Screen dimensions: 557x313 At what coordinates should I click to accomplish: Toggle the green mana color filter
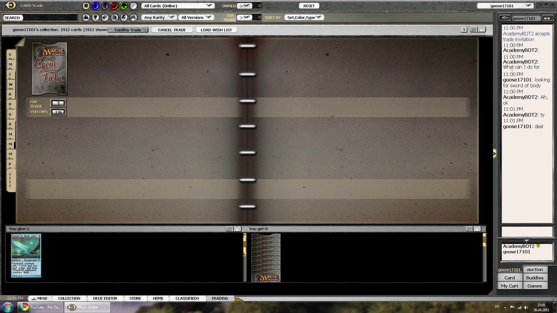tap(124, 6)
